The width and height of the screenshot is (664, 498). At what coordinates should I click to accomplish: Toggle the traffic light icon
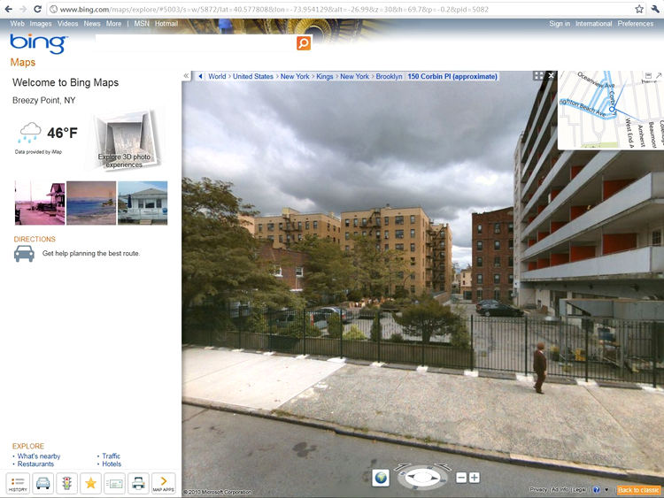tap(66, 483)
